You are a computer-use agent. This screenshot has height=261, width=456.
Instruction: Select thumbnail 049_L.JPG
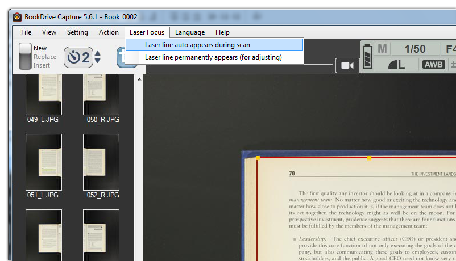pyautogui.click(x=44, y=94)
